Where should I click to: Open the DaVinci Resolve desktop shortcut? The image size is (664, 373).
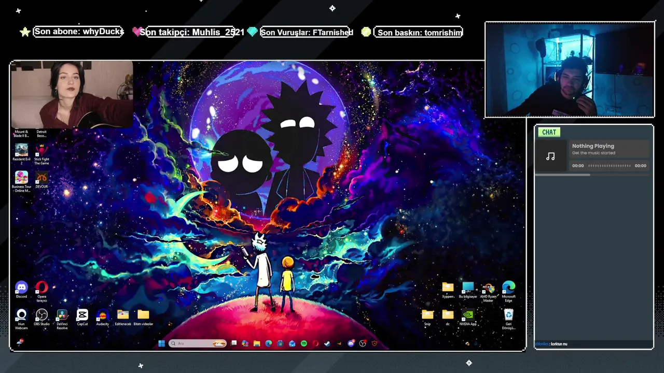click(x=62, y=319)
